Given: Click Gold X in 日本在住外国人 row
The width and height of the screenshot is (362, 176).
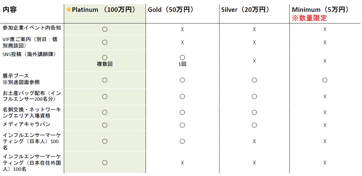Looking at the screenshot, I should tap(182, 163).
